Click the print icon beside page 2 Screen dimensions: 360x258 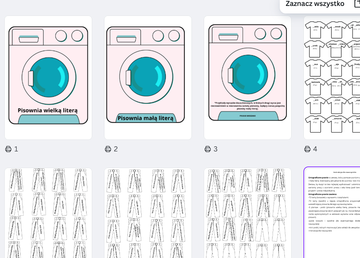pyautogui.click(x=108, y=149)
